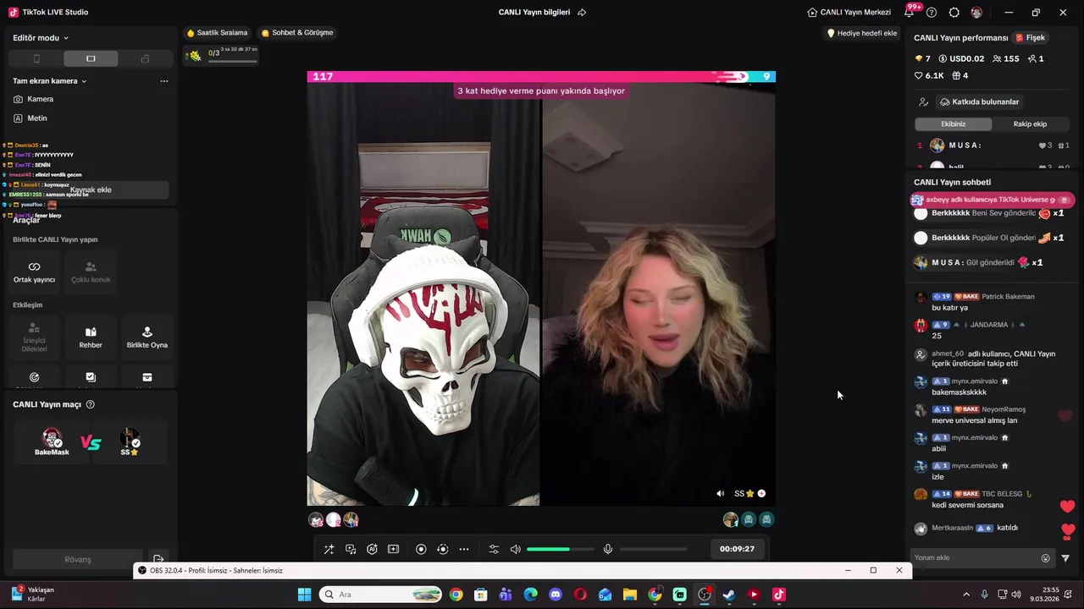
Task: Open the three-dot more options in control bar
Action: (464, 549)
